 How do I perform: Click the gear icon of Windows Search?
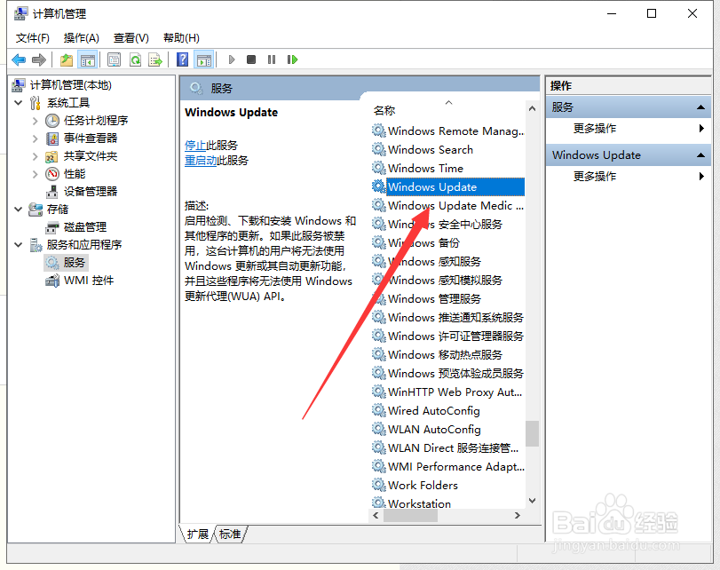[x=378, y=149]
